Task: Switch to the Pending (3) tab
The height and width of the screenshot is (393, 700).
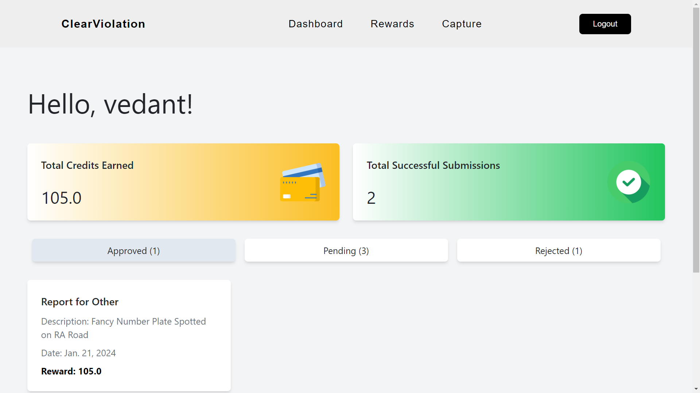Action: click(346, 251)
